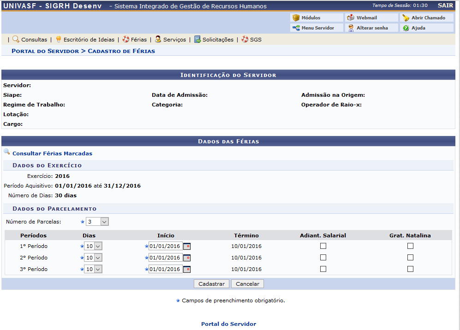Viewport: 460px width, 330px height.
Task: Check Grat. Natalina for 2º Período
Action: coord(410,258)
